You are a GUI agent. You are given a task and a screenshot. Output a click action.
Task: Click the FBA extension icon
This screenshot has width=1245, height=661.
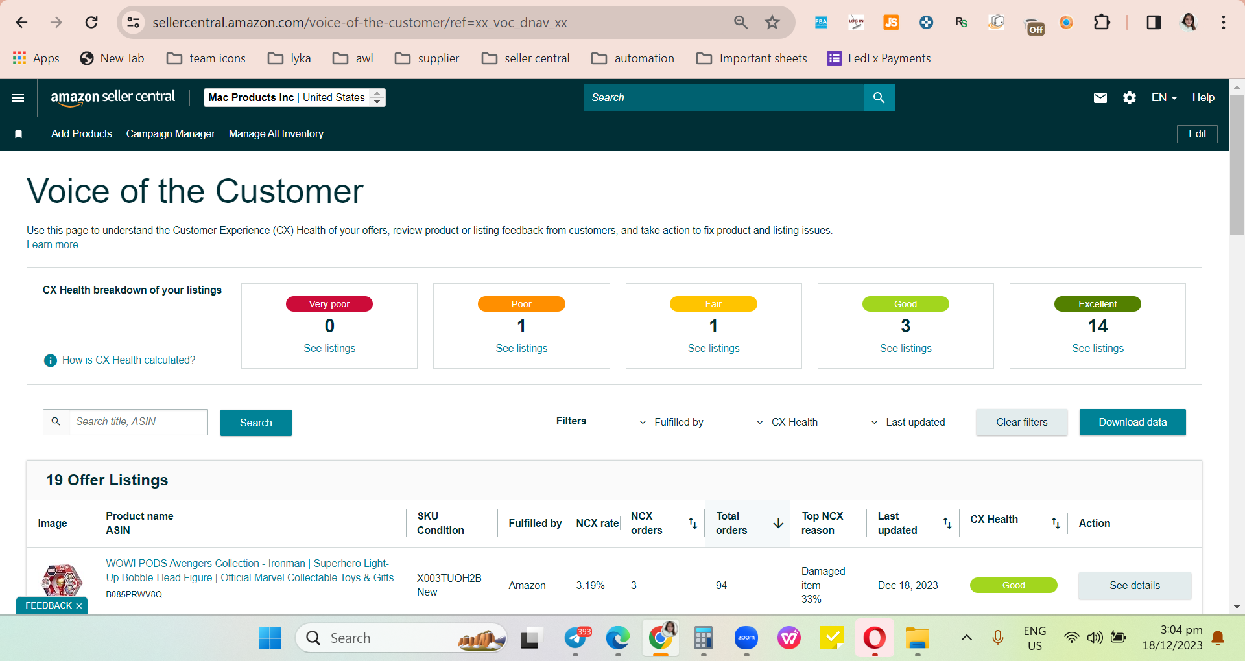pyautogui.click(x=821, y=23)
